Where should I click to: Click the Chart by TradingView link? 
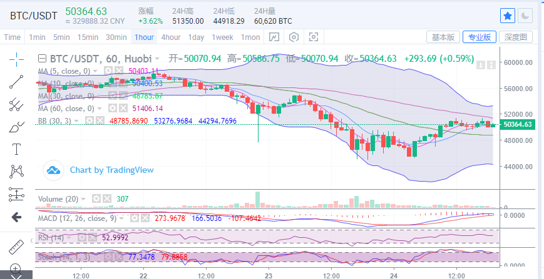pos(111,170)
